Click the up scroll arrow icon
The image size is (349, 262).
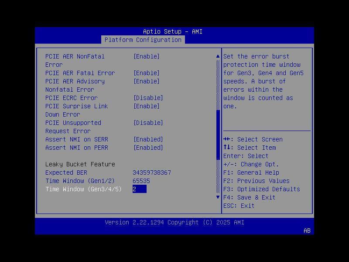click(218, 56)
